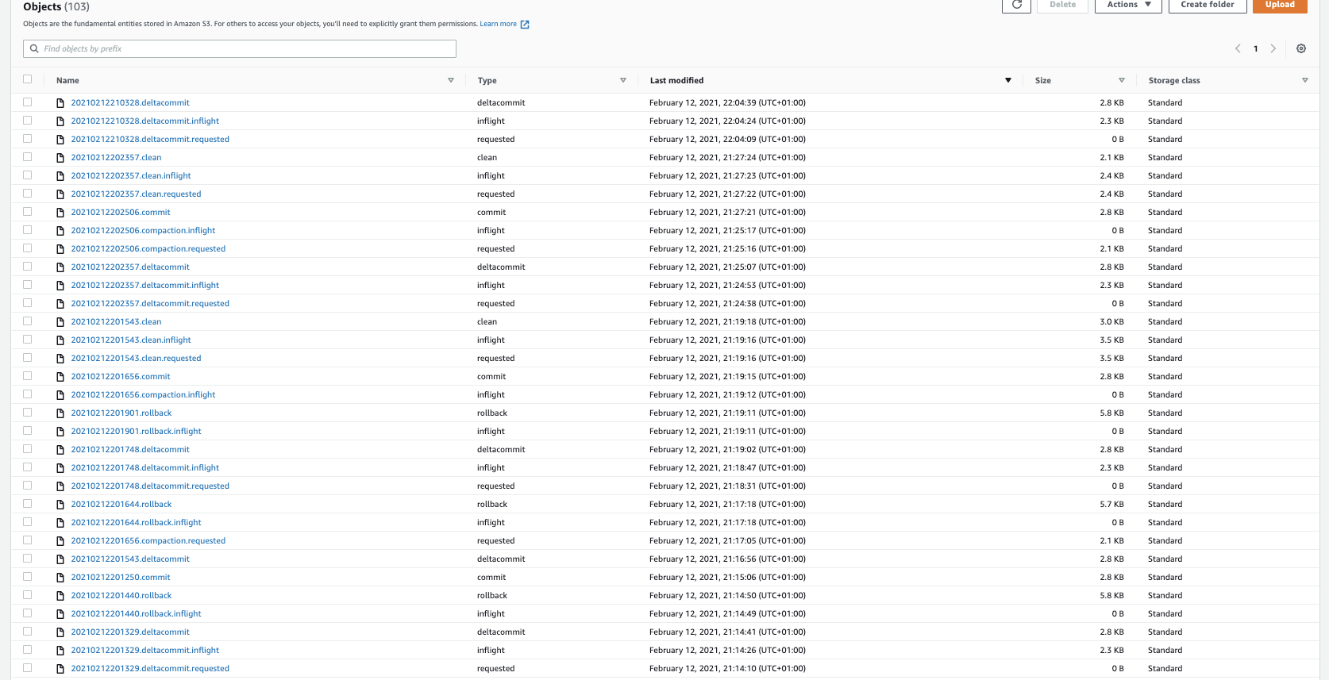Click file icon of 20210212202357.clean
1329x680 pixels.
60,158
